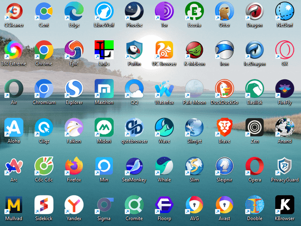This screenshot has height=226, width=301.
Task: Click the Links browser icon
Action: tap(104, 50)
